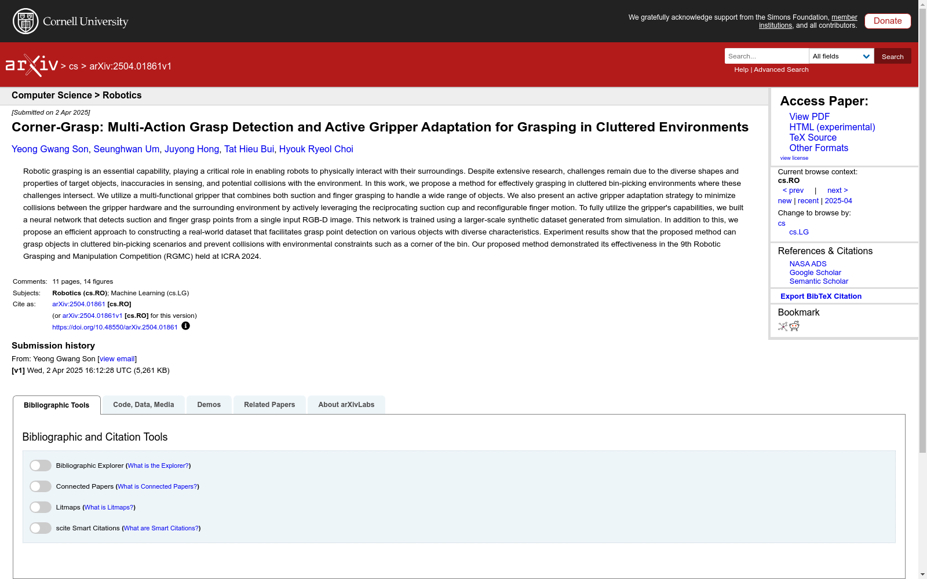Click the Donate button
Screen dimensions: 927x579
tap(888, 21)
